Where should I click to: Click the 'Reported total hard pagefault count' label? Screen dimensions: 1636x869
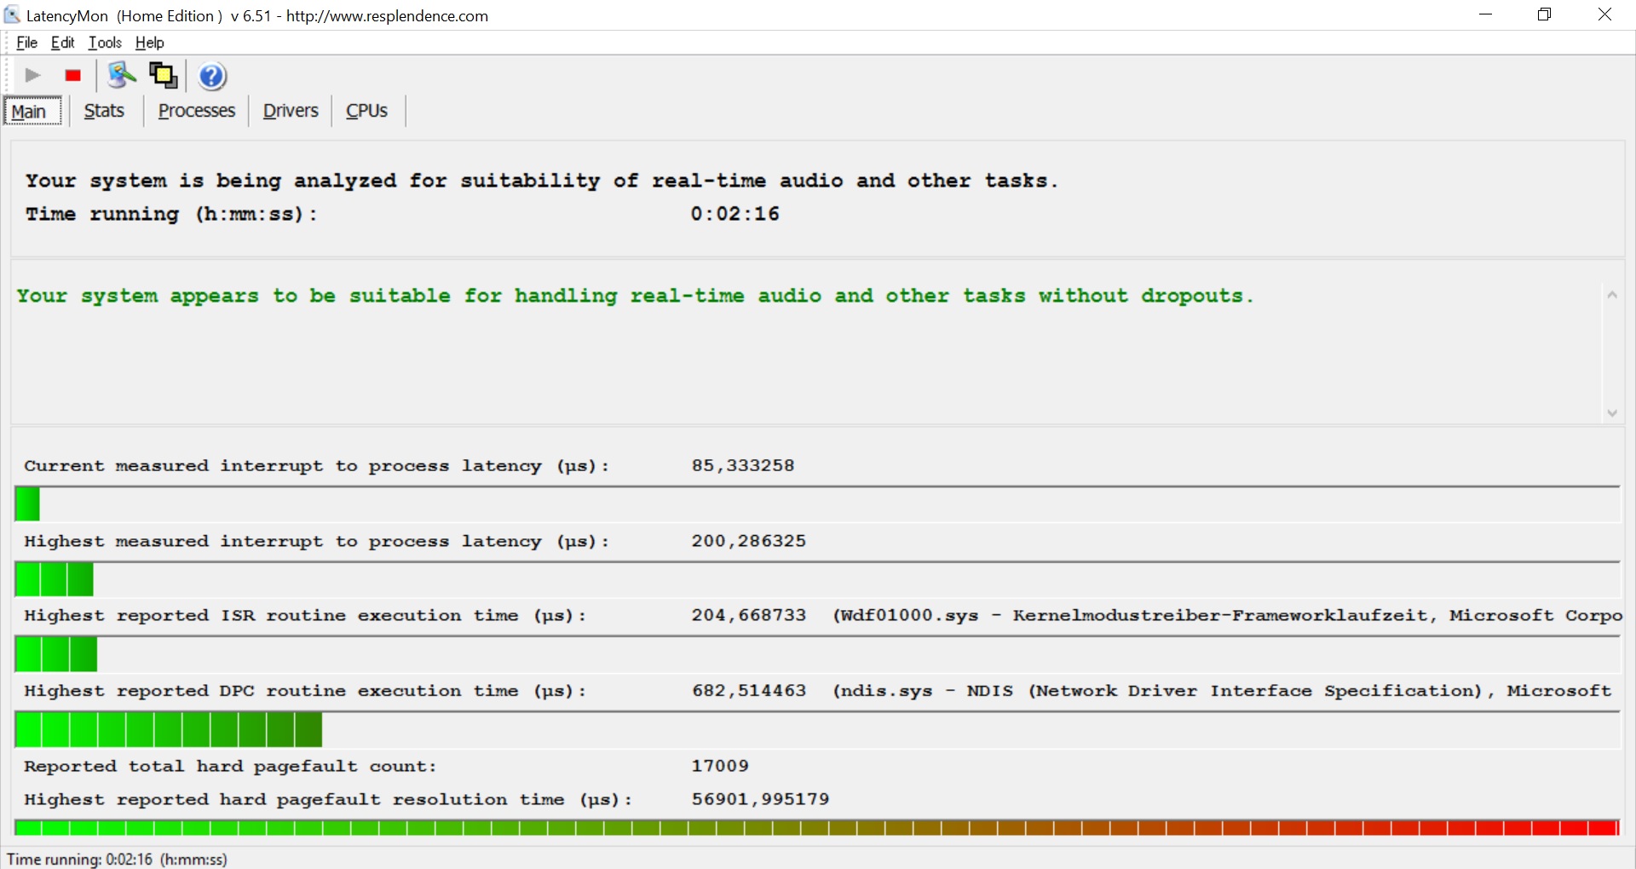230,766
